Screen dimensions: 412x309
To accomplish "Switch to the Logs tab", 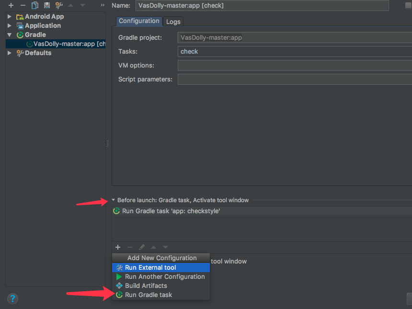I will click(x=173, y=22).
